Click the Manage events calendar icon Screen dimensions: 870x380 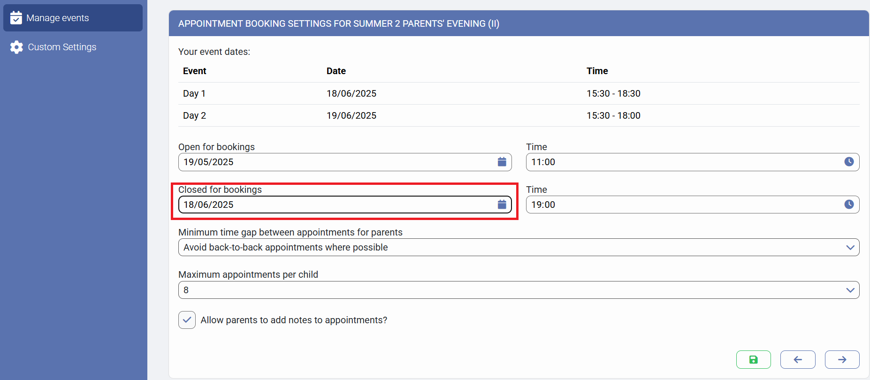16,18
